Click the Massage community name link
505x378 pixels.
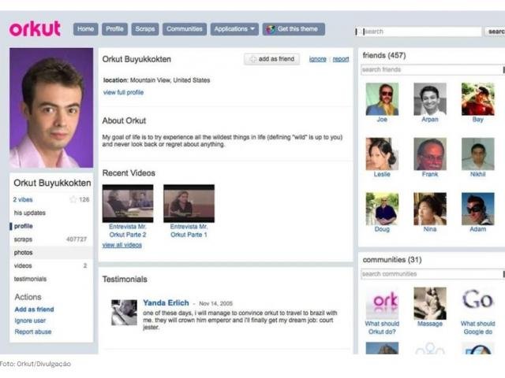click(430, 324)
